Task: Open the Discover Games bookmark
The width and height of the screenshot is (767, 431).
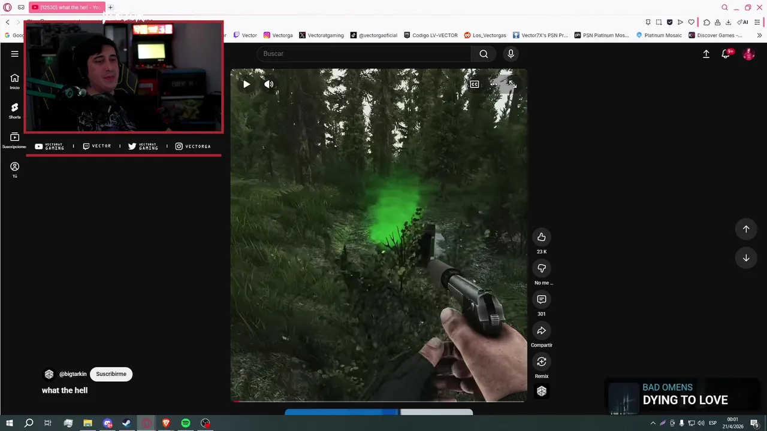Action: pos(715,35)
